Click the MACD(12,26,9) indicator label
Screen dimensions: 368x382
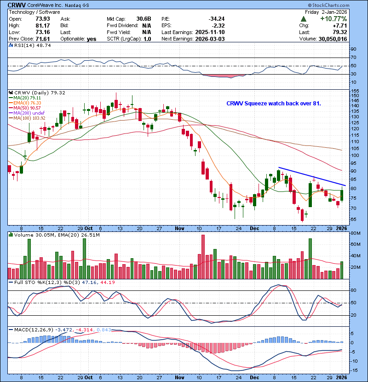pos(34,330)
